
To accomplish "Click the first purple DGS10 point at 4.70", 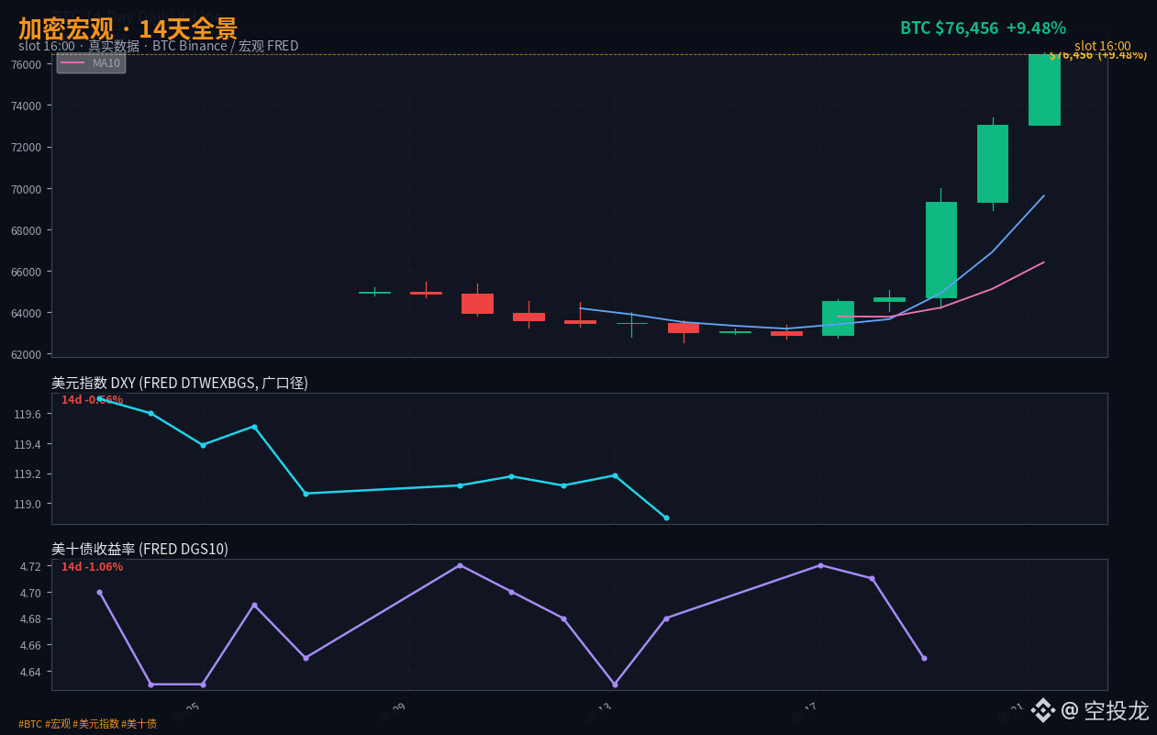I will coord(100,592).
